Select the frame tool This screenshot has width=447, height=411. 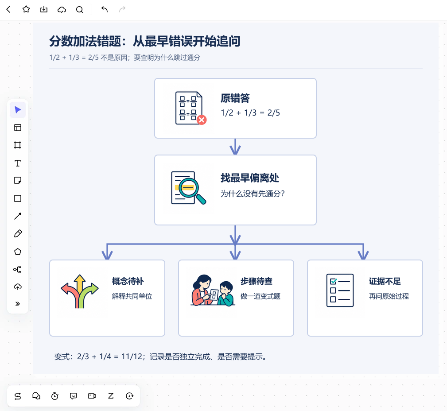pyautogui.click(x=18, y=145)
